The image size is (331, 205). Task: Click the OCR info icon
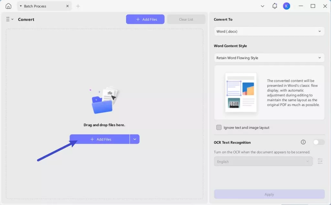(x=303, y=142)
